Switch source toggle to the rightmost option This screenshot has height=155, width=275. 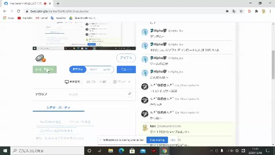point(107,69)
